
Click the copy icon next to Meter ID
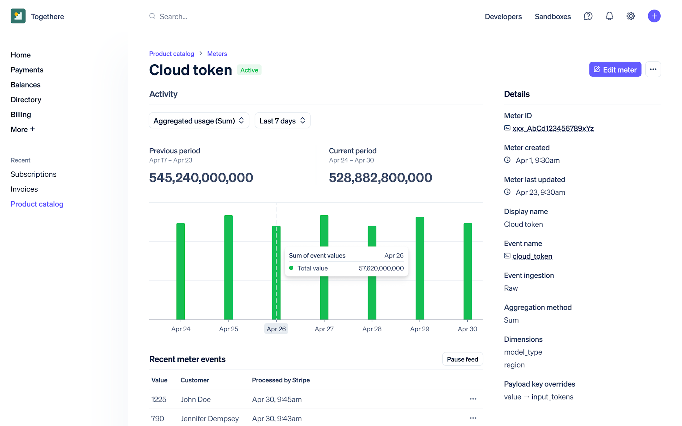coord(507,128)
